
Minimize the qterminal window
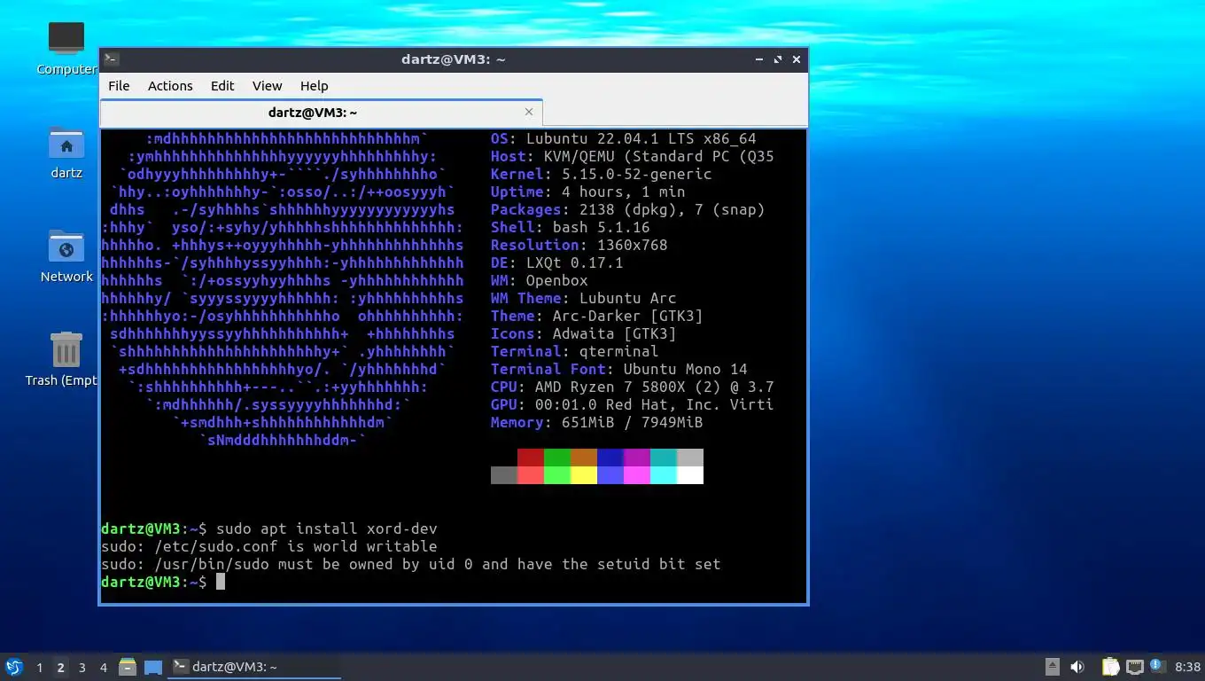(x=759, y=59)
